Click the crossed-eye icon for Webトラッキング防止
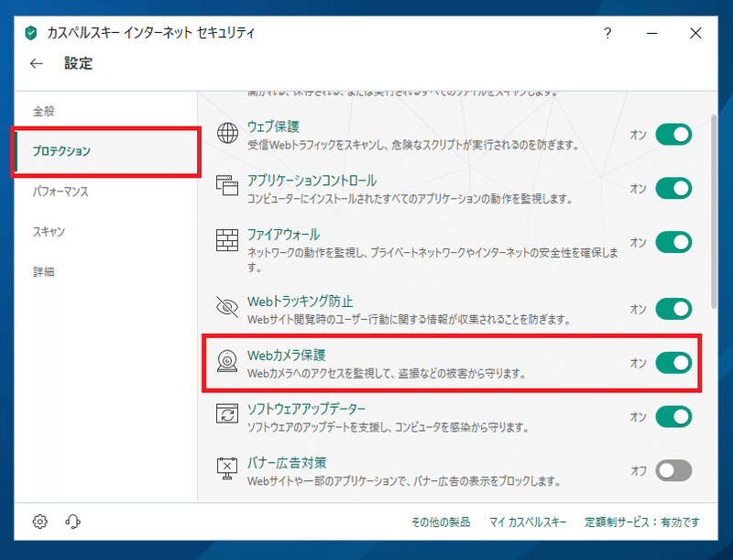The image size is (733, 560). 227,307
